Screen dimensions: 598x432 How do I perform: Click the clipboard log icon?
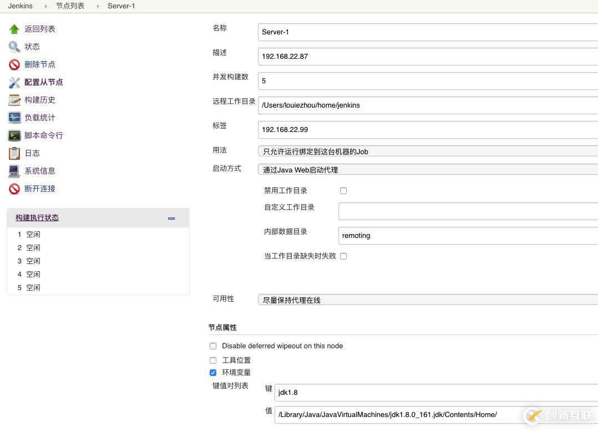[14, 153]
